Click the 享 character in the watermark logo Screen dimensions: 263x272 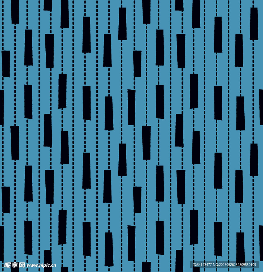[15, 265]
